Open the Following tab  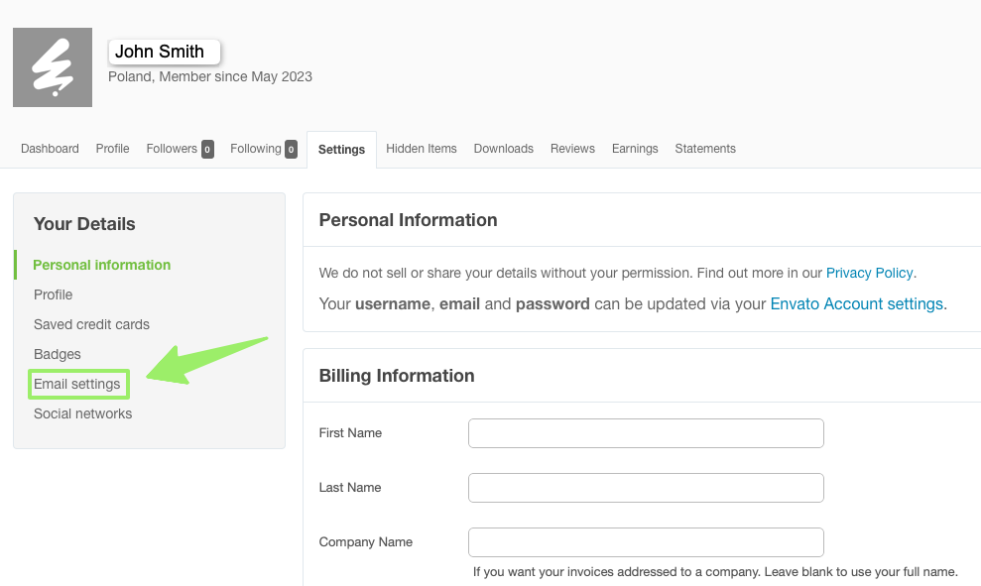click(256, 148)
